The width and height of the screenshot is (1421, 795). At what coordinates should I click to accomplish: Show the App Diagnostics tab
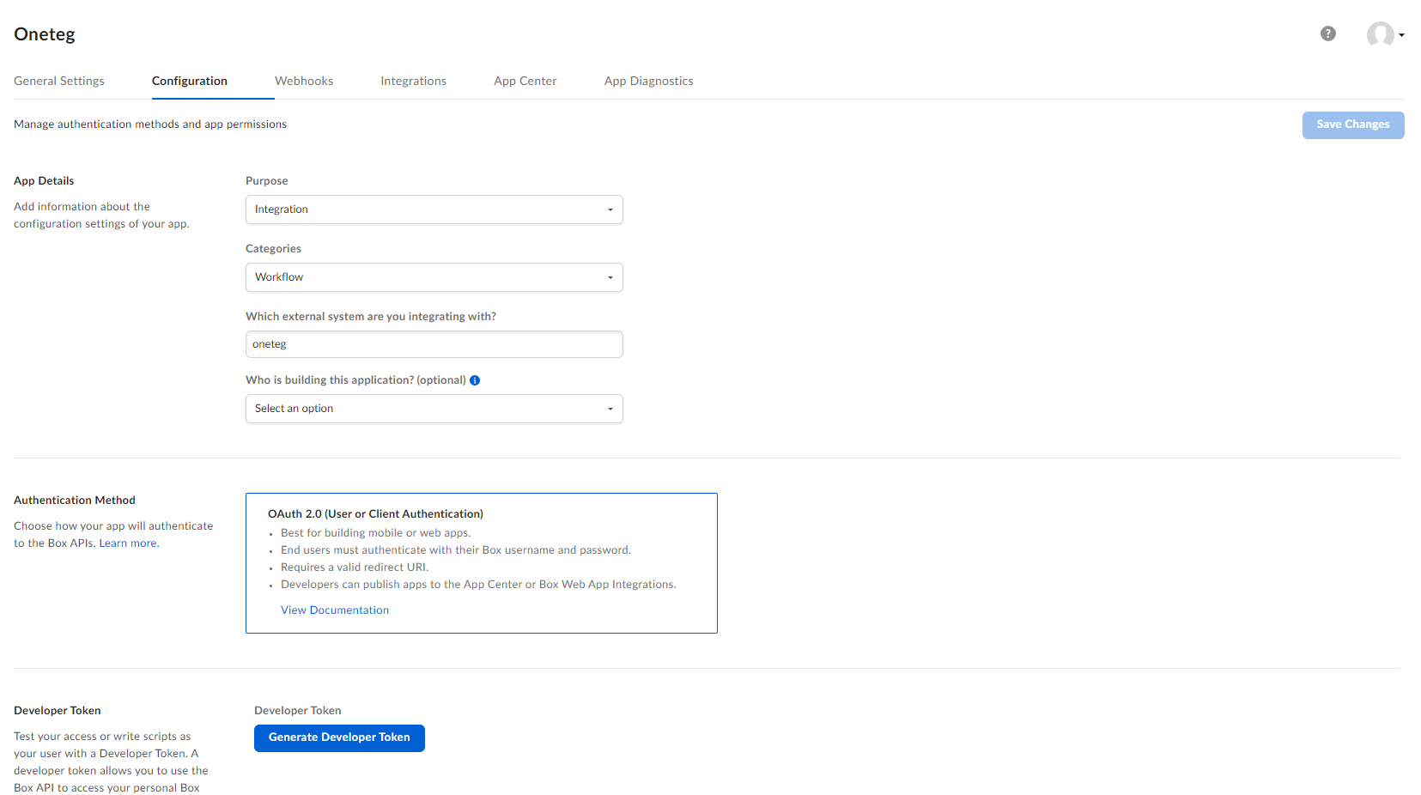[648, 81]
